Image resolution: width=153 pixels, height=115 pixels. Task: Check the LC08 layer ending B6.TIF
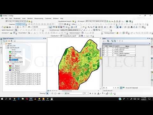tap(8, 84)
